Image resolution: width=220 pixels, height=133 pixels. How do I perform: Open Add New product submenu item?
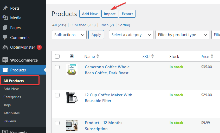pos(11,89)
